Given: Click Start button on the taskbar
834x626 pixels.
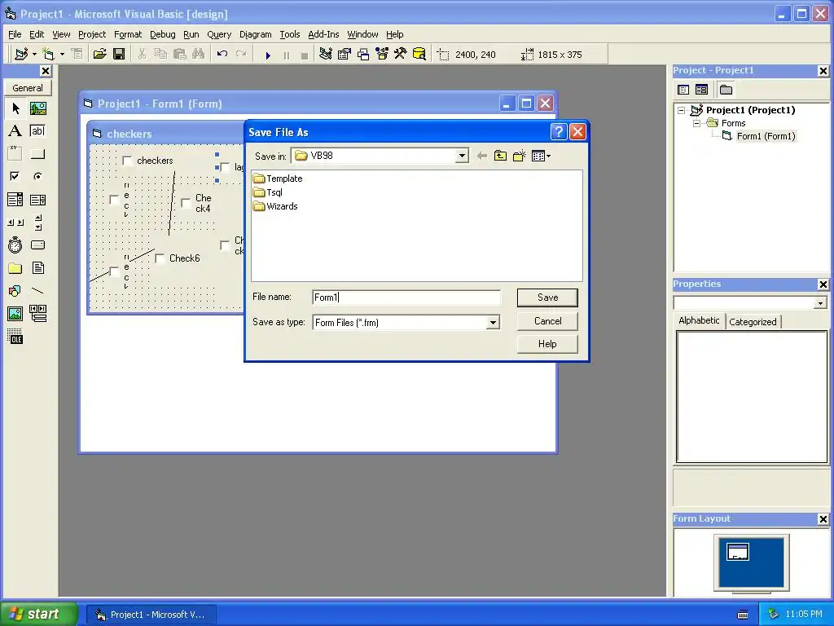Looking at the screenshot, I should [37, 614].
